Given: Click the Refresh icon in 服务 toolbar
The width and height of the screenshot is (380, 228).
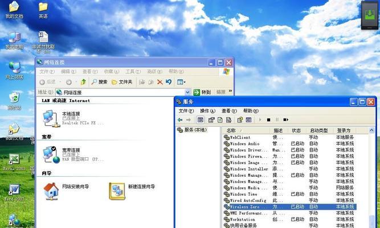Looking at the screenshot, I should pos(220,120).
